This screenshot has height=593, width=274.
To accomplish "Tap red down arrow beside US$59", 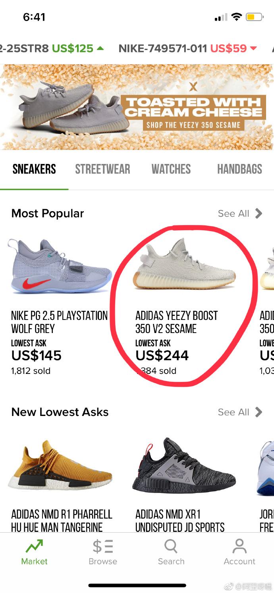I will 253,48.
